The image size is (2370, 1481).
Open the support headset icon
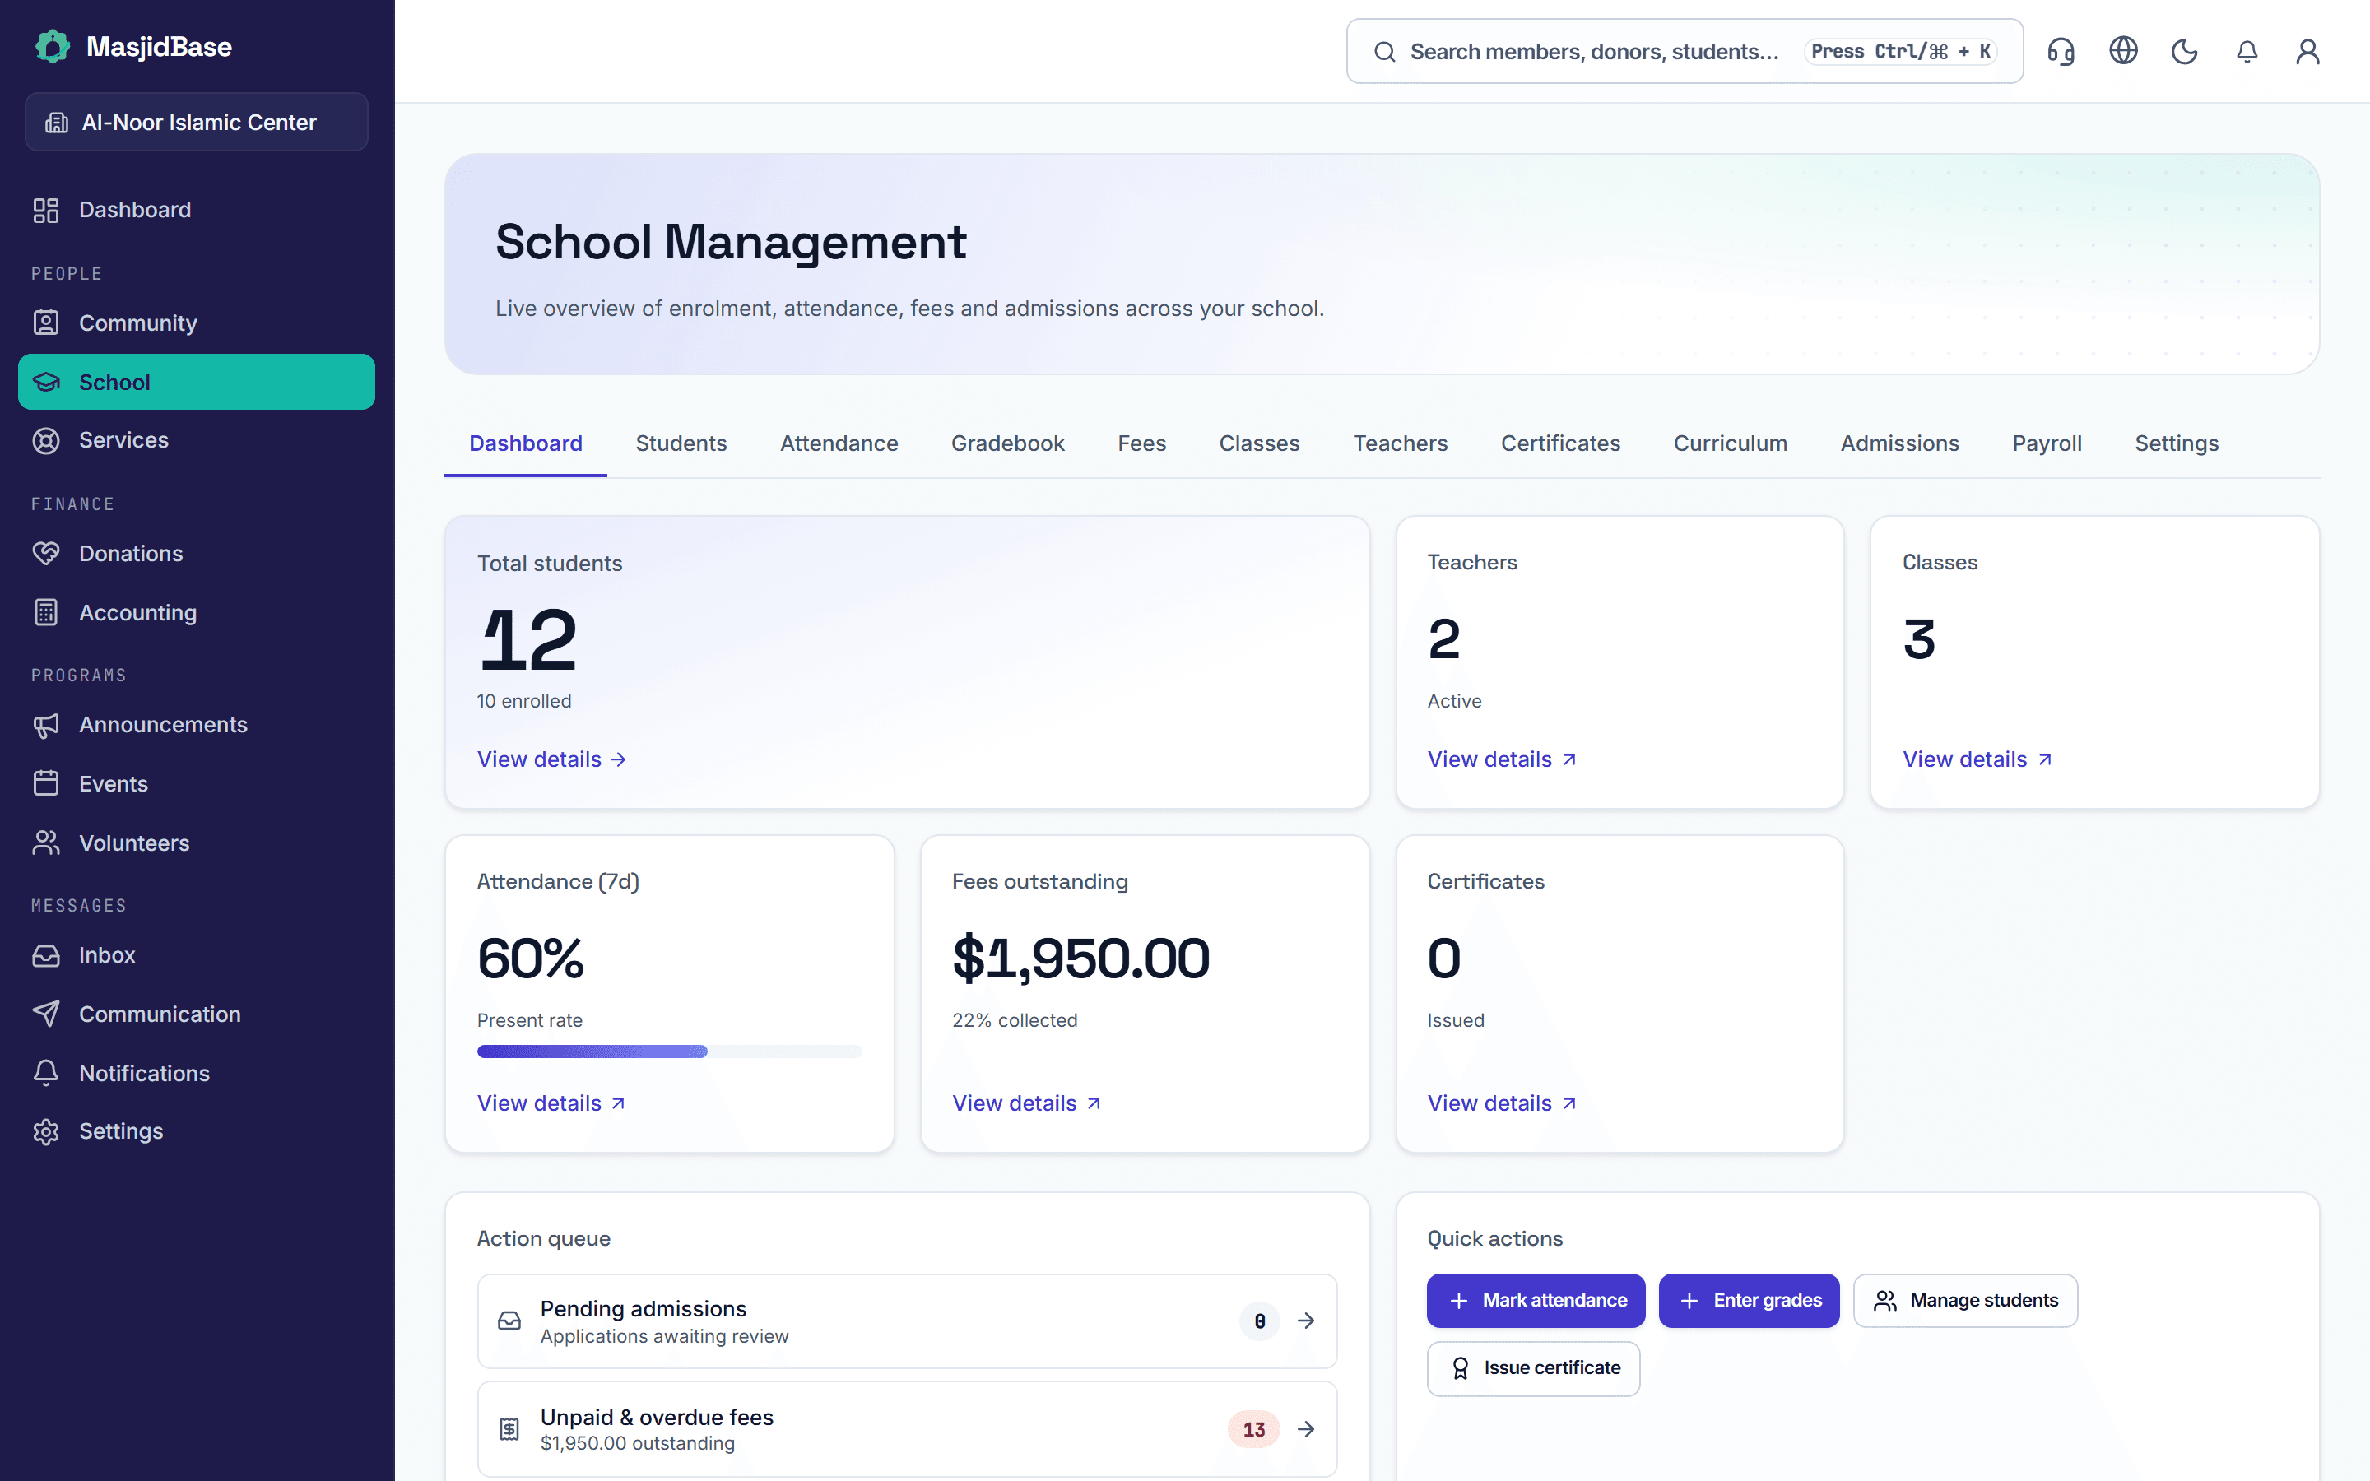click(2061, 51)
